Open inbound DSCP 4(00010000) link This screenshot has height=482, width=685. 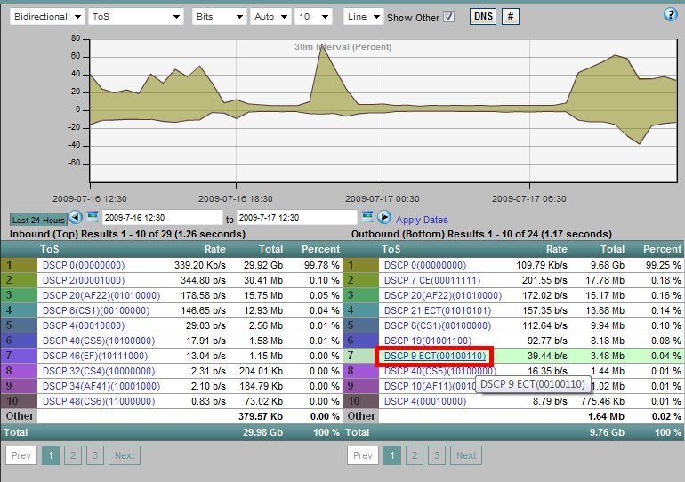pos(84,325)
